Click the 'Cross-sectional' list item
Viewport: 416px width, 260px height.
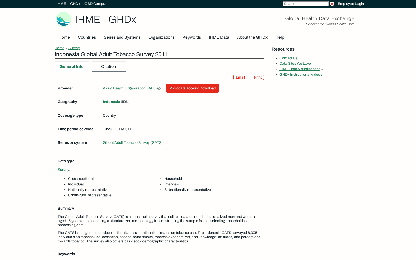[x=81, y=179]
